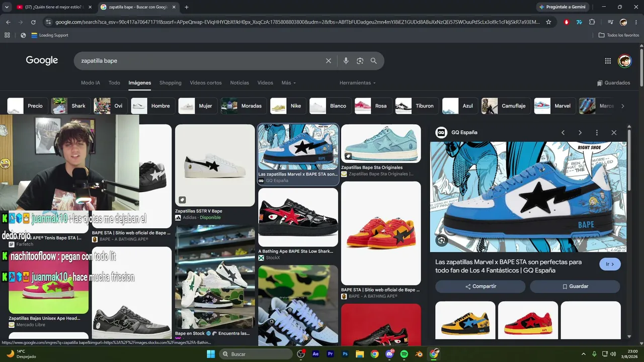Launch After Effects from the taskbar
Image resolution: width=644 pixels, height=362 pixels.
coord(315,354)
